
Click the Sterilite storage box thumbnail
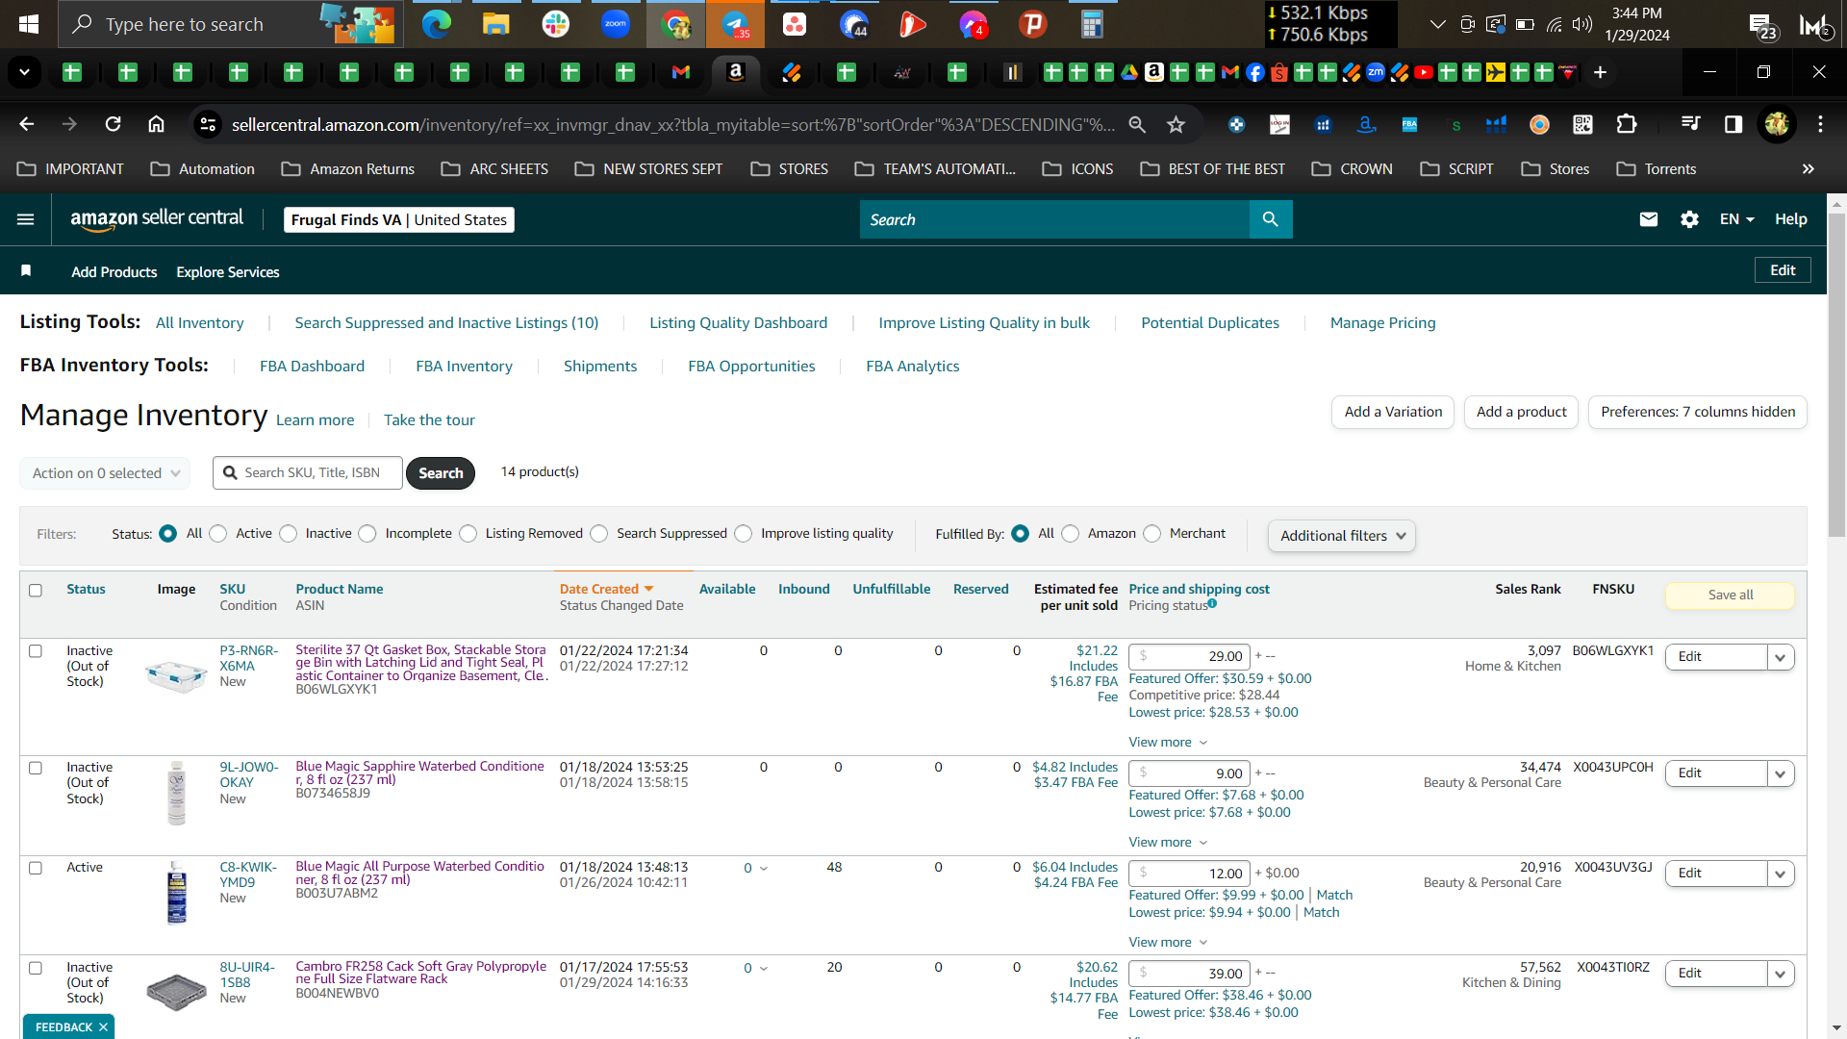point(176,675)
